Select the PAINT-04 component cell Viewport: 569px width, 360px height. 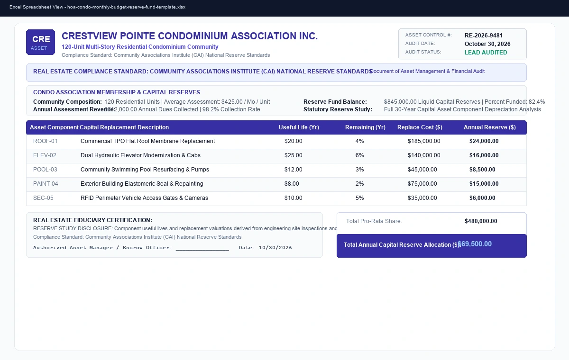(x=46, y=184)
